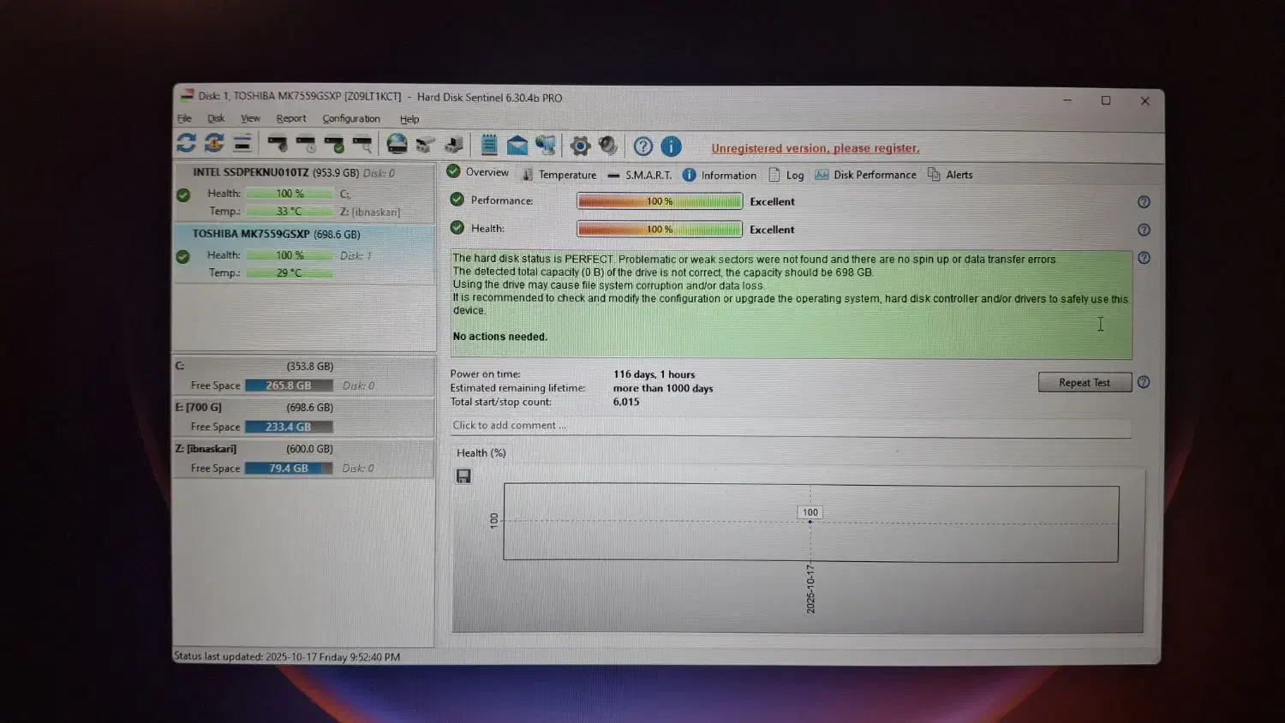The image size is (1285, 723).
Task: Click the help icon next to Repeat Test
Action: pyautogui.click(x=1144, y=382)
